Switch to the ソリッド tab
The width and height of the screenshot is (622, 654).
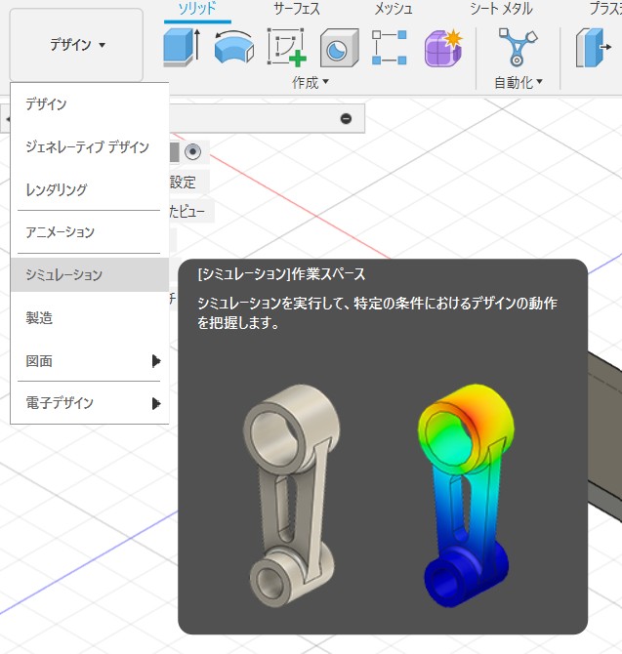(x=197, y=9)
